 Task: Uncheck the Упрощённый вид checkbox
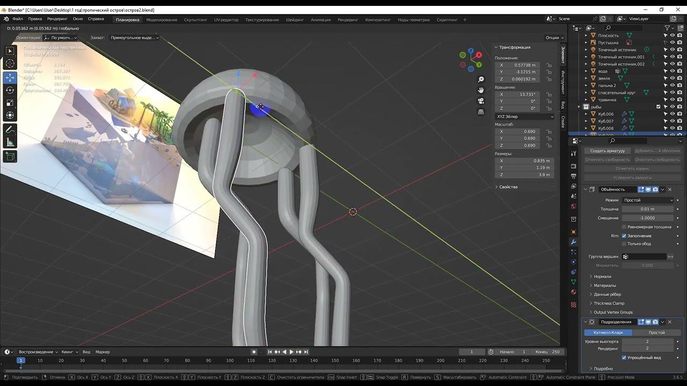(x=624, y=358)
